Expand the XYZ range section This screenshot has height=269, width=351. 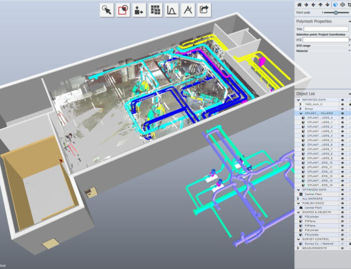[350, 45]
